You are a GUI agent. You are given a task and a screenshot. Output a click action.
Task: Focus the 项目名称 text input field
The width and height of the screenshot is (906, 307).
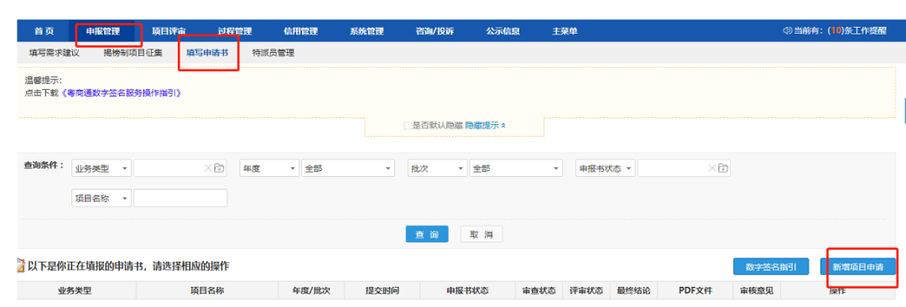click(x=180, y=198)
